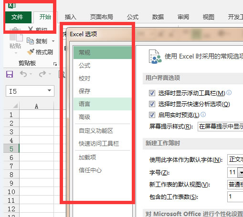Open the 视图 ribbon tab
Viewport: 243px width, 217px height.
208,17
